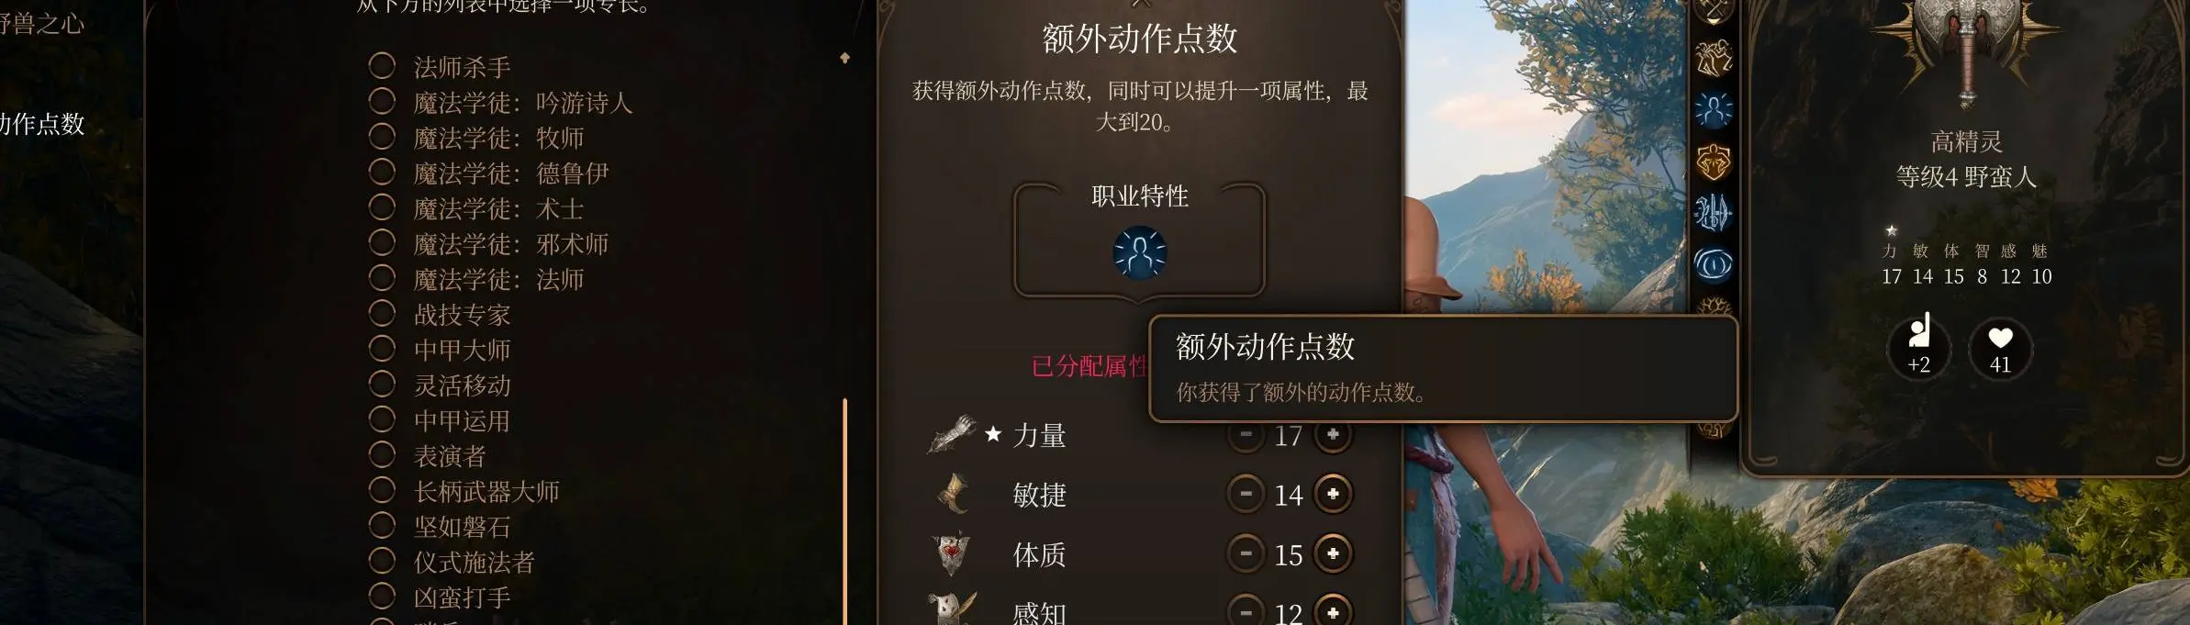
Task: Select the 法师杀手 feat radio button
Action: (x=382, y=66)
